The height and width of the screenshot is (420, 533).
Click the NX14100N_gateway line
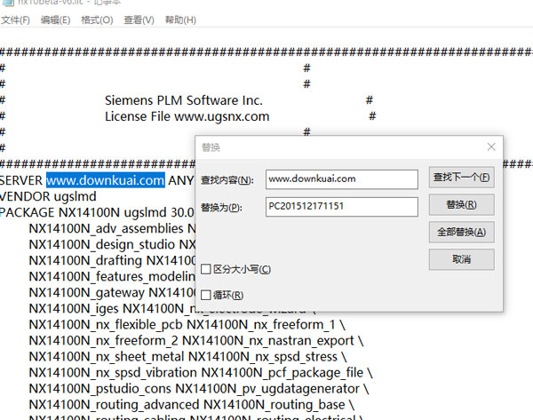point(112,292)
